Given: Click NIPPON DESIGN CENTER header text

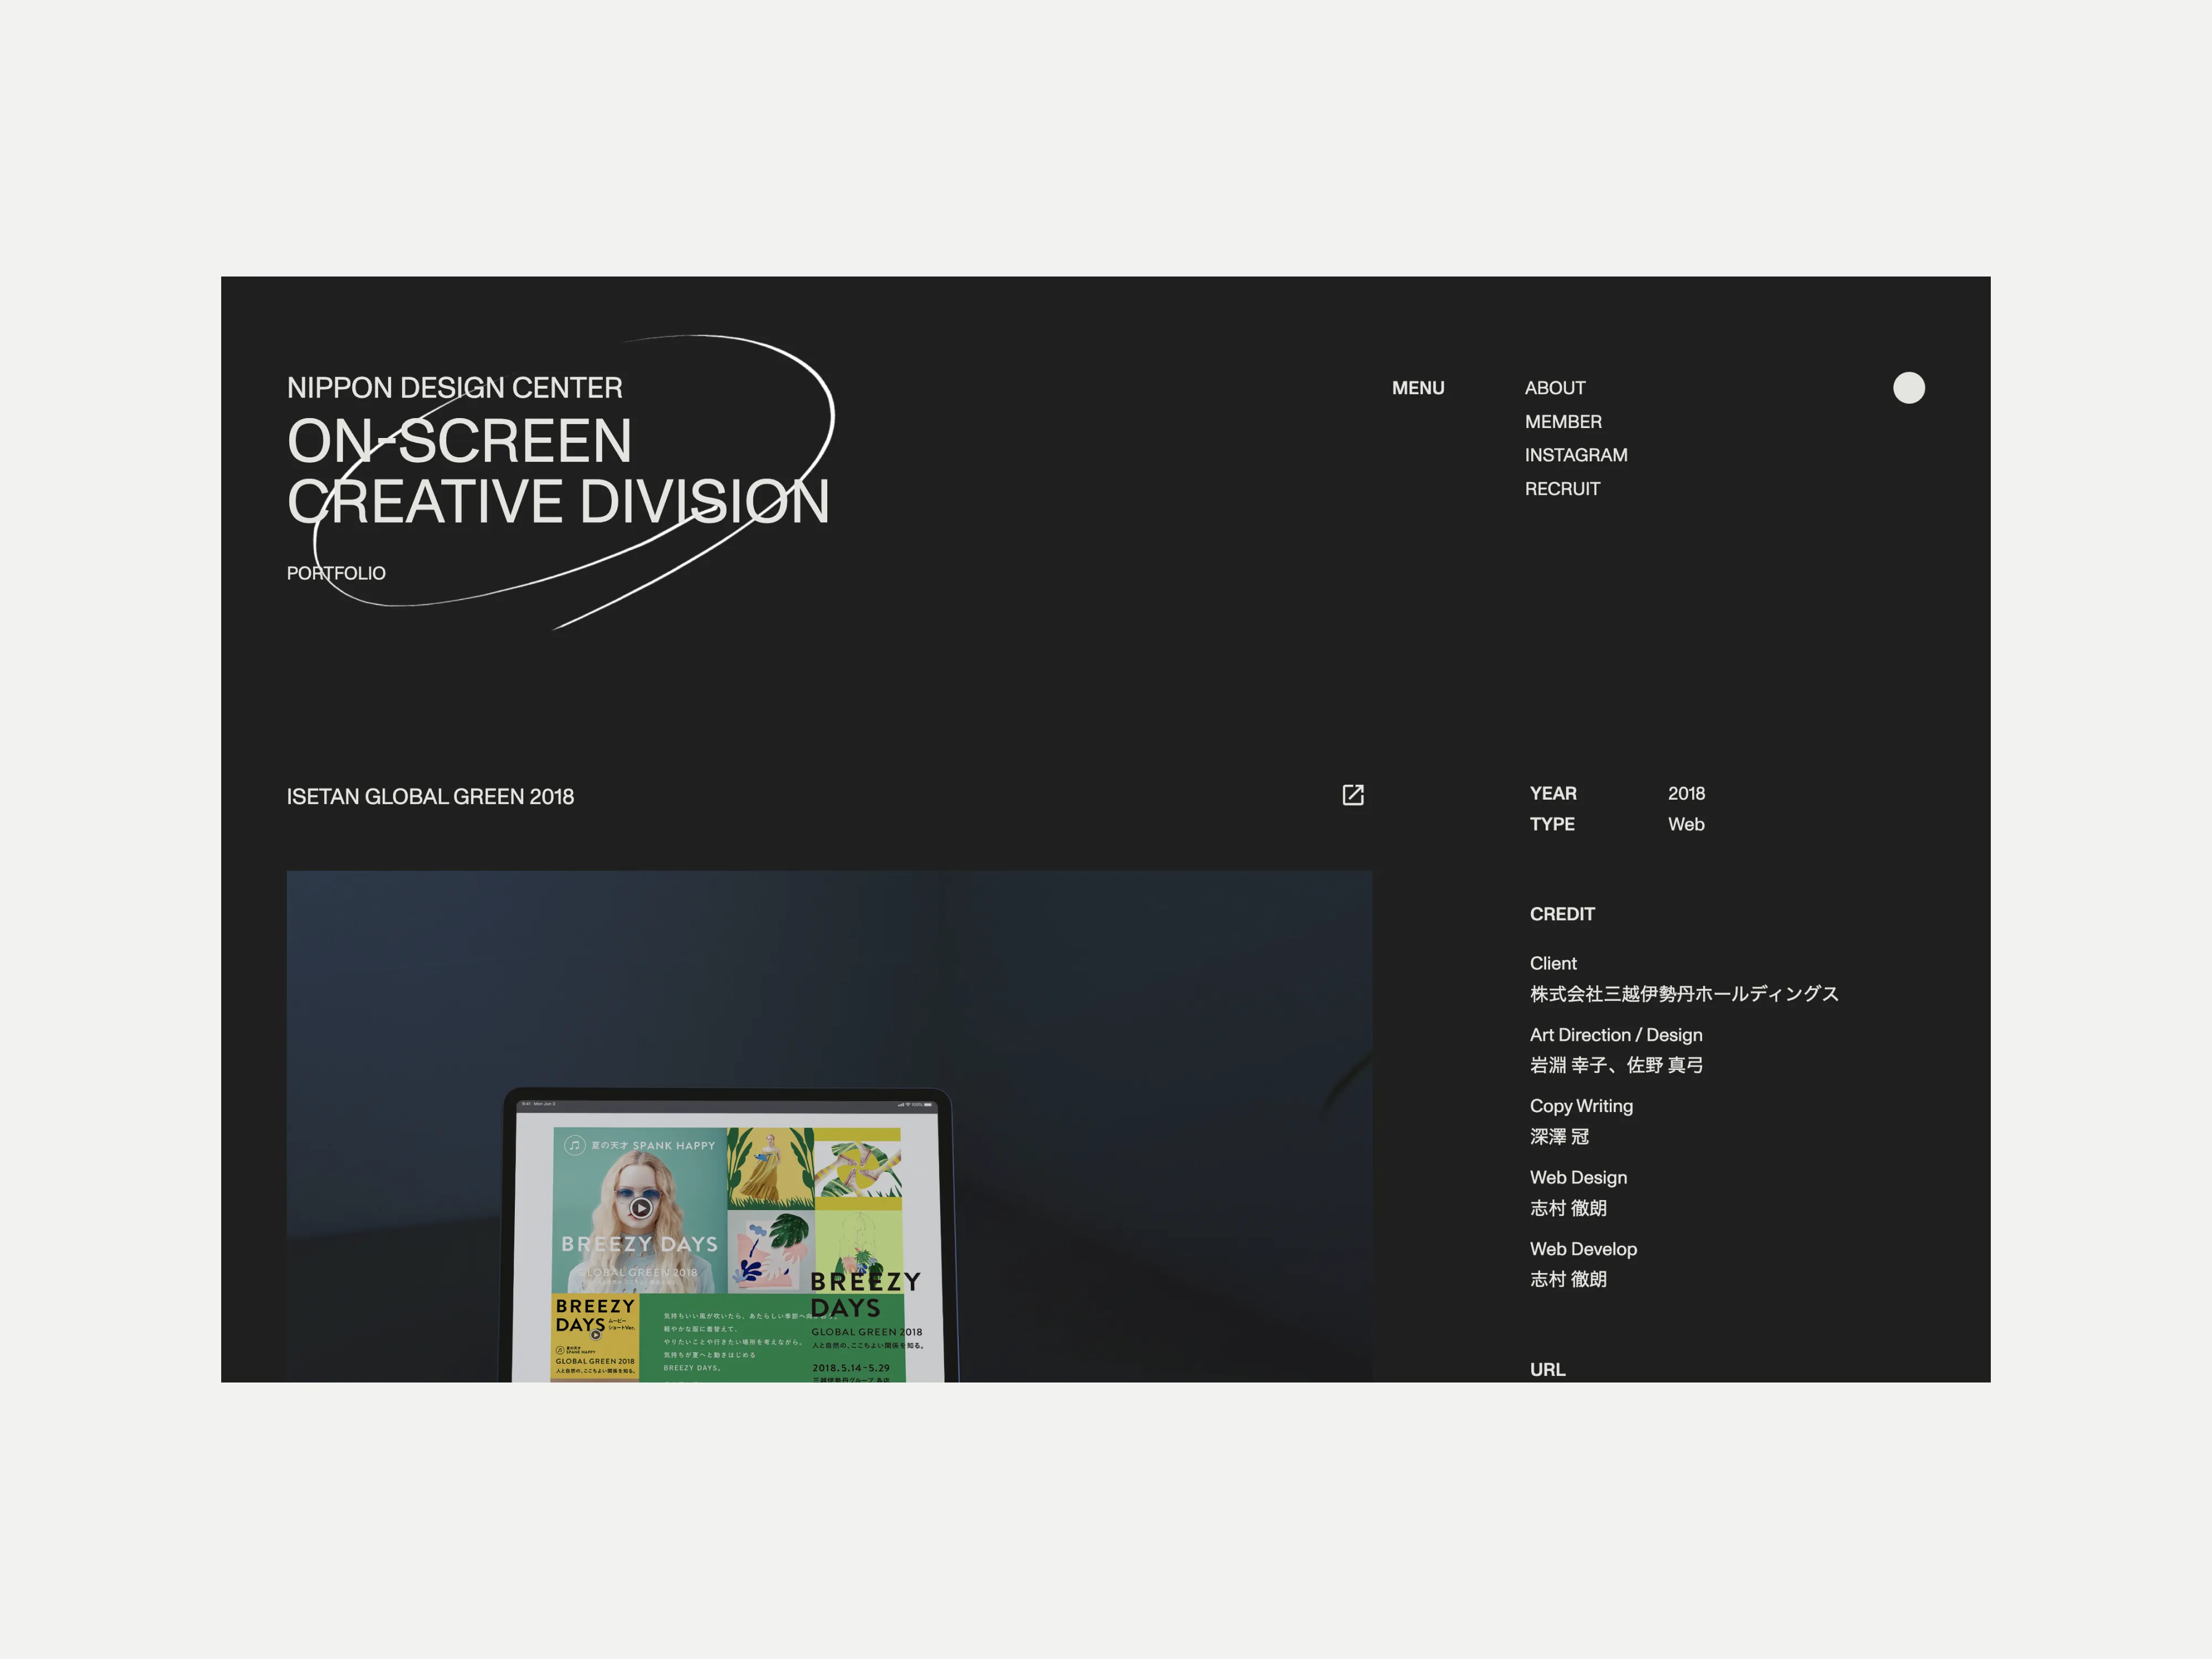Looking at the screenshot, I should point(454,388).
